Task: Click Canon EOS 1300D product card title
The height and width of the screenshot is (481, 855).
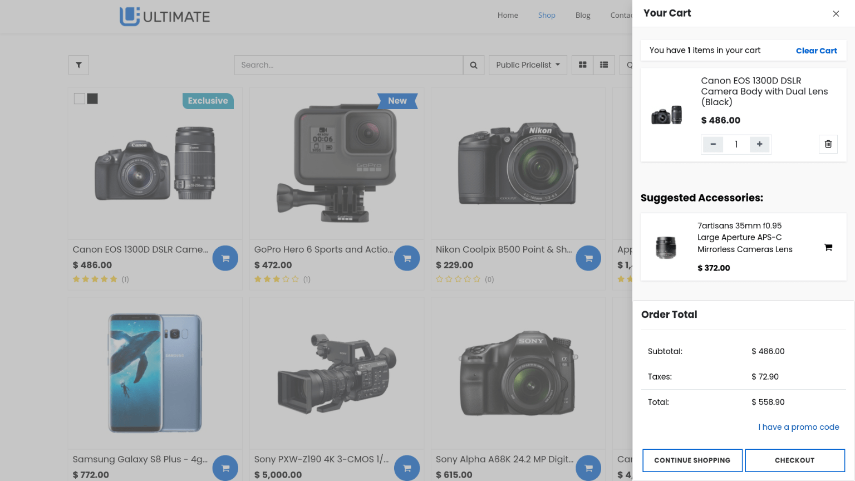Action: pyautogui.click(x=140, y=249)
